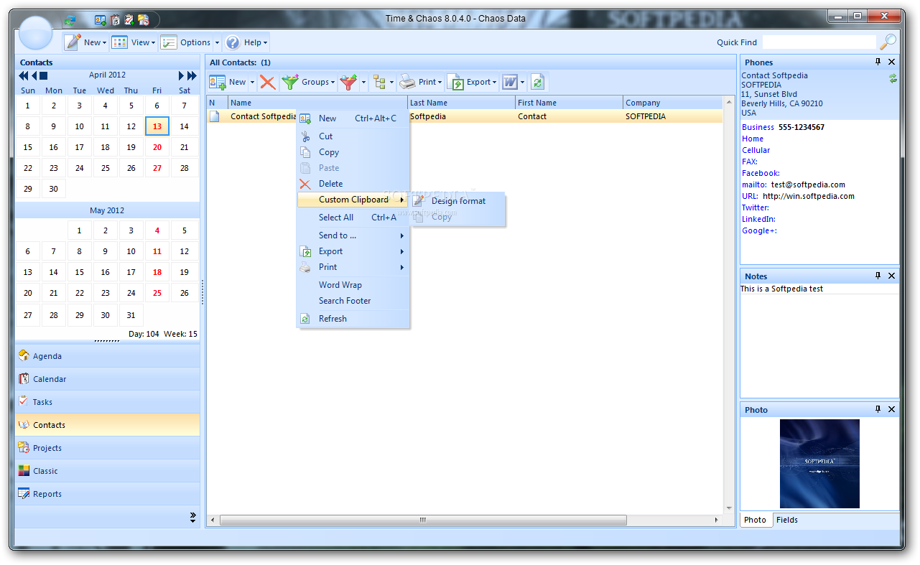Open the http://win.softpedia.com URL link
The image size is (920, 565).
point(809,196)
